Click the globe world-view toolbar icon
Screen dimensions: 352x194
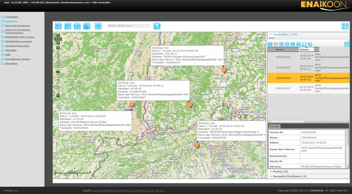point(87,26)
